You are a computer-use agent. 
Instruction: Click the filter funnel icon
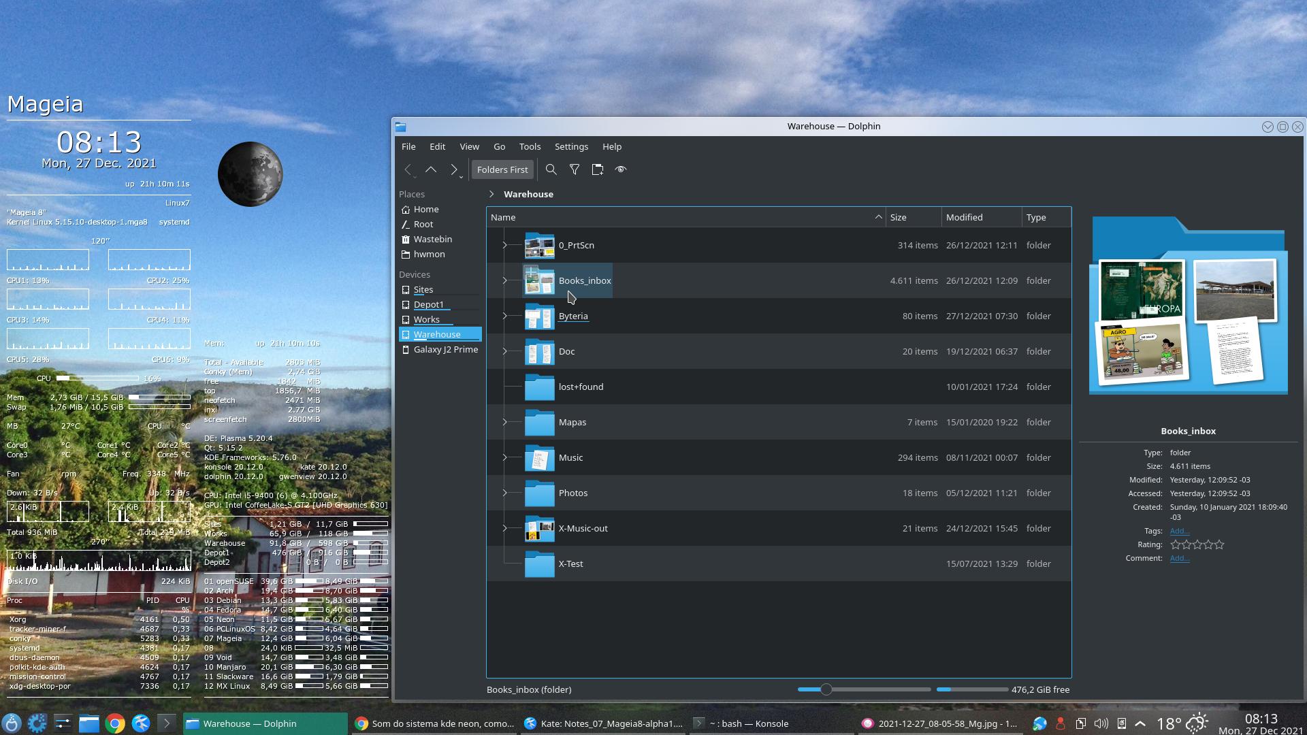point(575,169)
